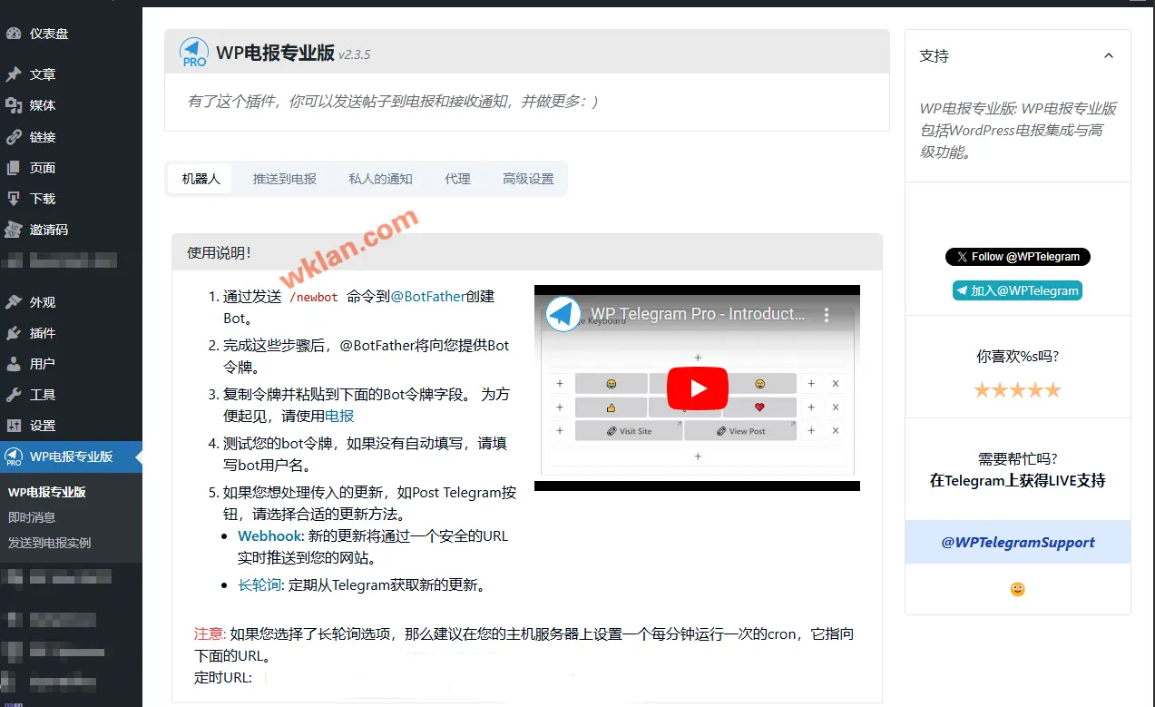This screenshot has height=707, width=1155.
Task: Click the Webhook link
Action: pos(269,536)
